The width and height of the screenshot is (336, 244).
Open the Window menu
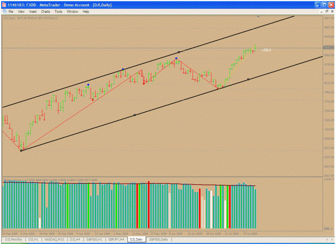[72, 12]
